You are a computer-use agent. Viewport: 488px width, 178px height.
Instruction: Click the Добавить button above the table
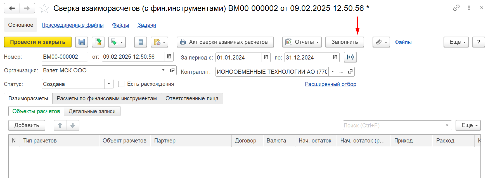pyautogui.click(x=27, y=125)
